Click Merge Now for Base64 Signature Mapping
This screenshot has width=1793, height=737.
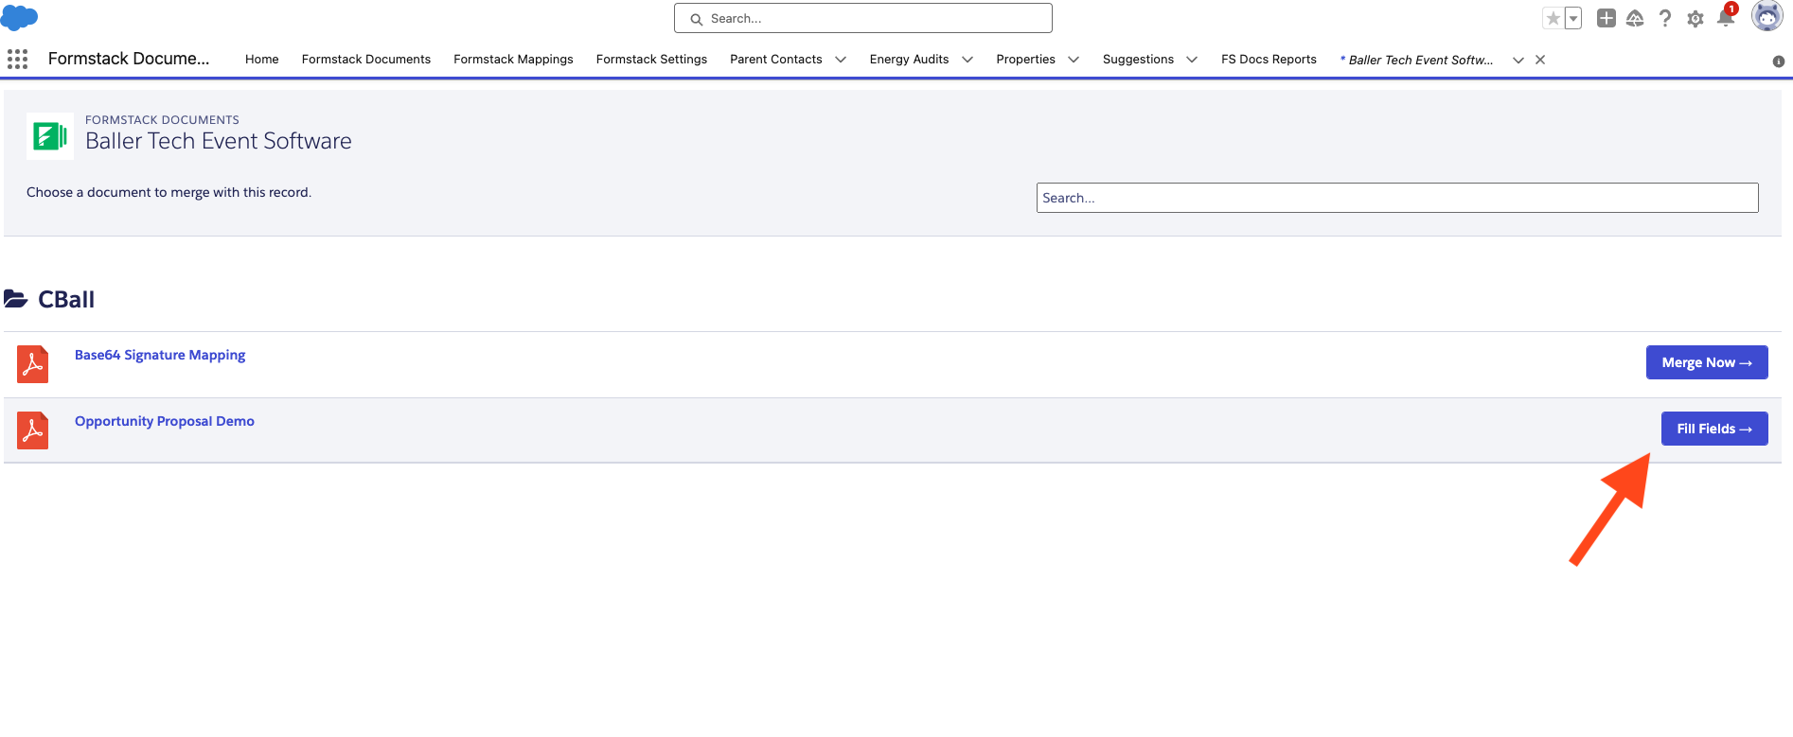(1707, 362)
